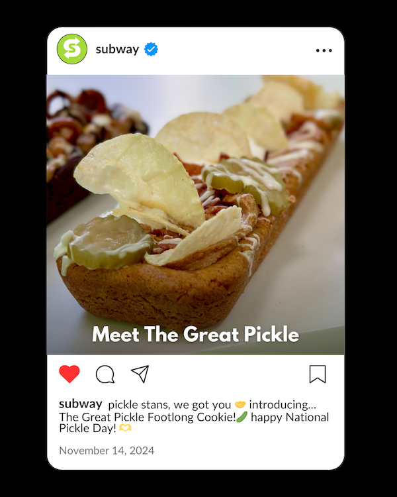Click the bold subway name in caption
This screenshot has height=497, width=397.
click(81, 404)
